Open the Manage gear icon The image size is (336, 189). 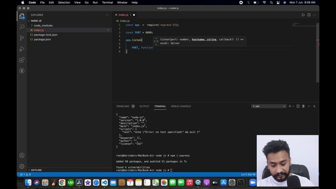point(22,166)
